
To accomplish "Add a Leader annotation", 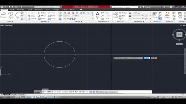I will [105, 16].
